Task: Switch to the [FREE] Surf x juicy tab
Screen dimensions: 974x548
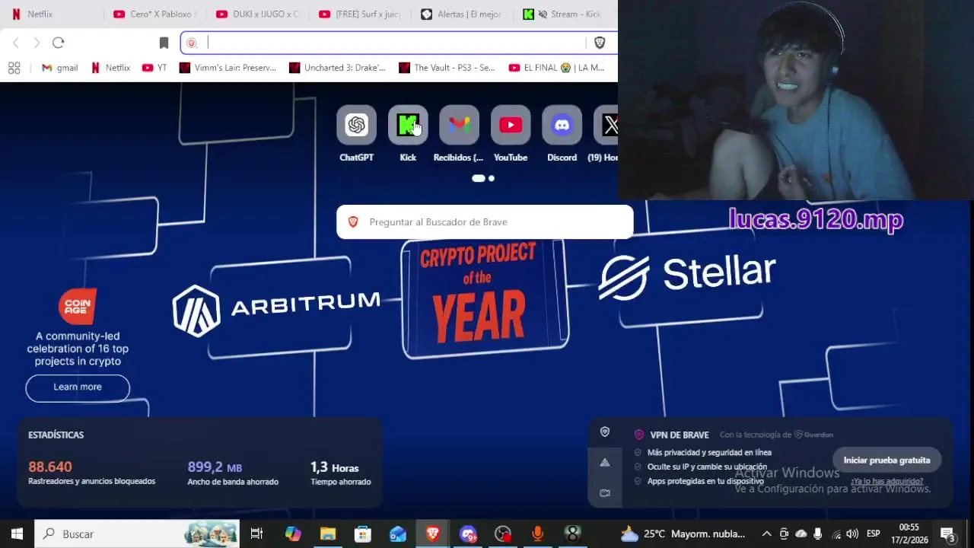Action: (x=361, y=14)
